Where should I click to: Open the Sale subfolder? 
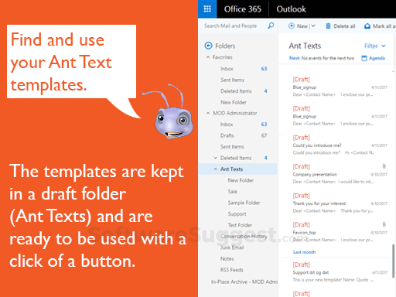[232, 191]
